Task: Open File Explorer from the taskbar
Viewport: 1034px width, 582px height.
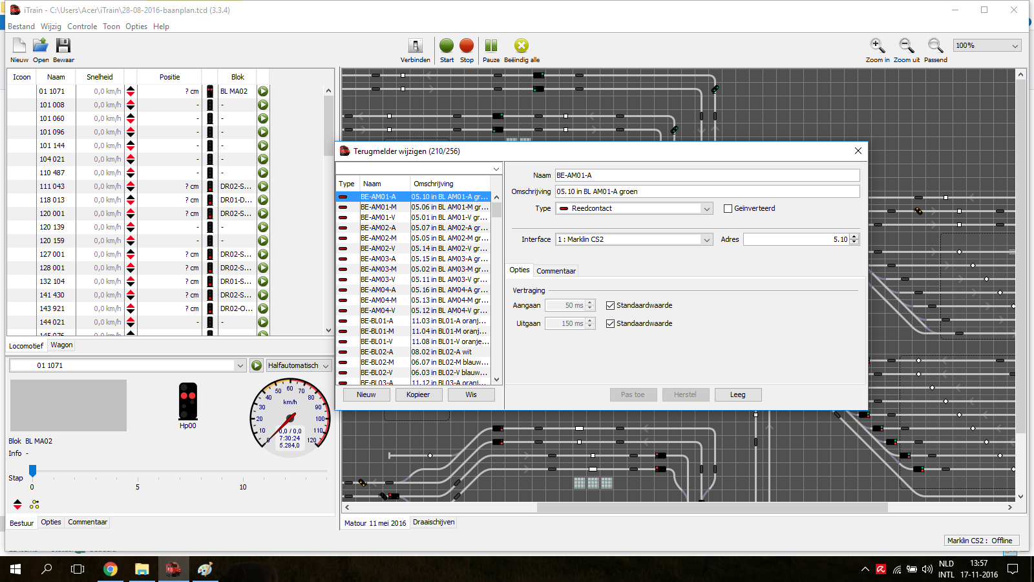Action: point(142,569)
